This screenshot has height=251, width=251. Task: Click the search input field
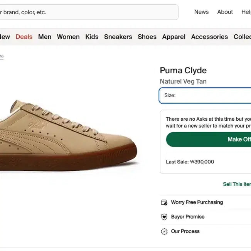(x=89, y=12)
